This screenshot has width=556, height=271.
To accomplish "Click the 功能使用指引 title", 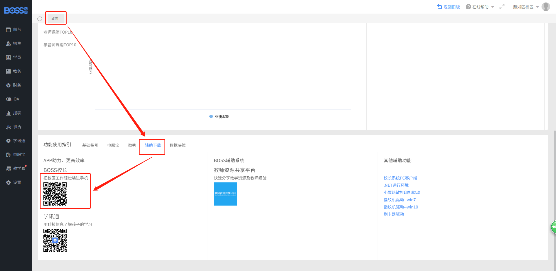I will (x=57, y=144).
